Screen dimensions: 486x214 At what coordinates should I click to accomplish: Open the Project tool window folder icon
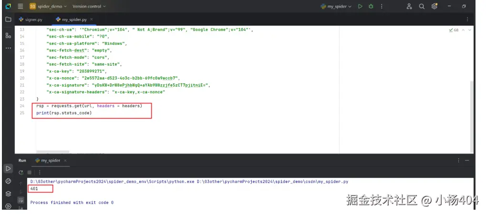9,19
